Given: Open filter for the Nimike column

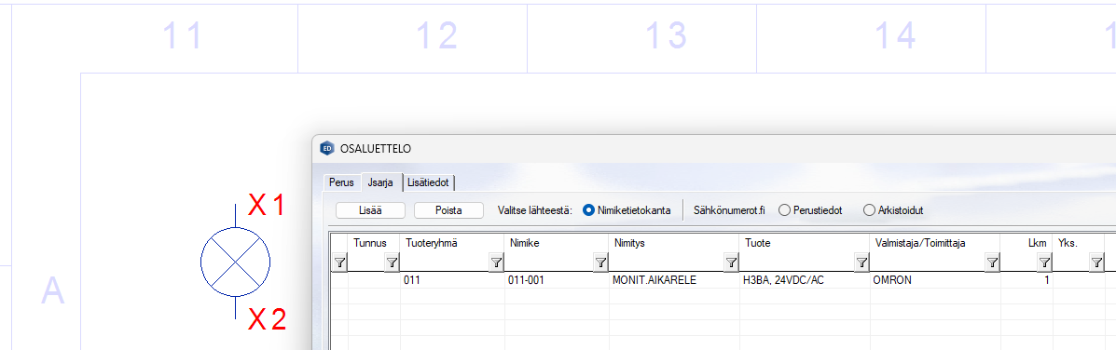Looking at the screenshot, I should 600,263.
